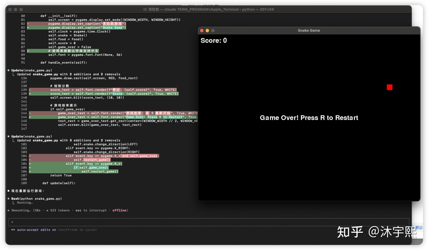Screen dimensions: 428x250
Task: Click the "Snake Game" window title
Action: pos(309,31)
